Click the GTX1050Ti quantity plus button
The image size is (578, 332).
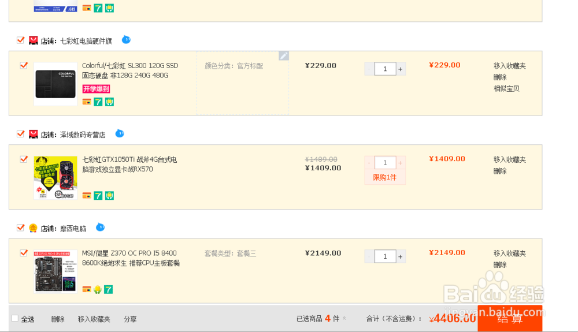[x=401, y=163]
